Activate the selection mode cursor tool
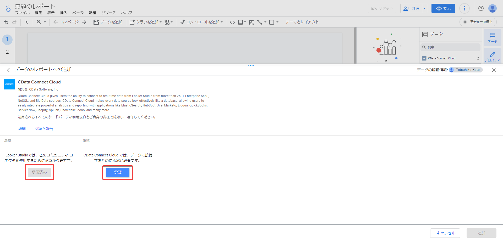503x243 pixels. pos(26,22)
